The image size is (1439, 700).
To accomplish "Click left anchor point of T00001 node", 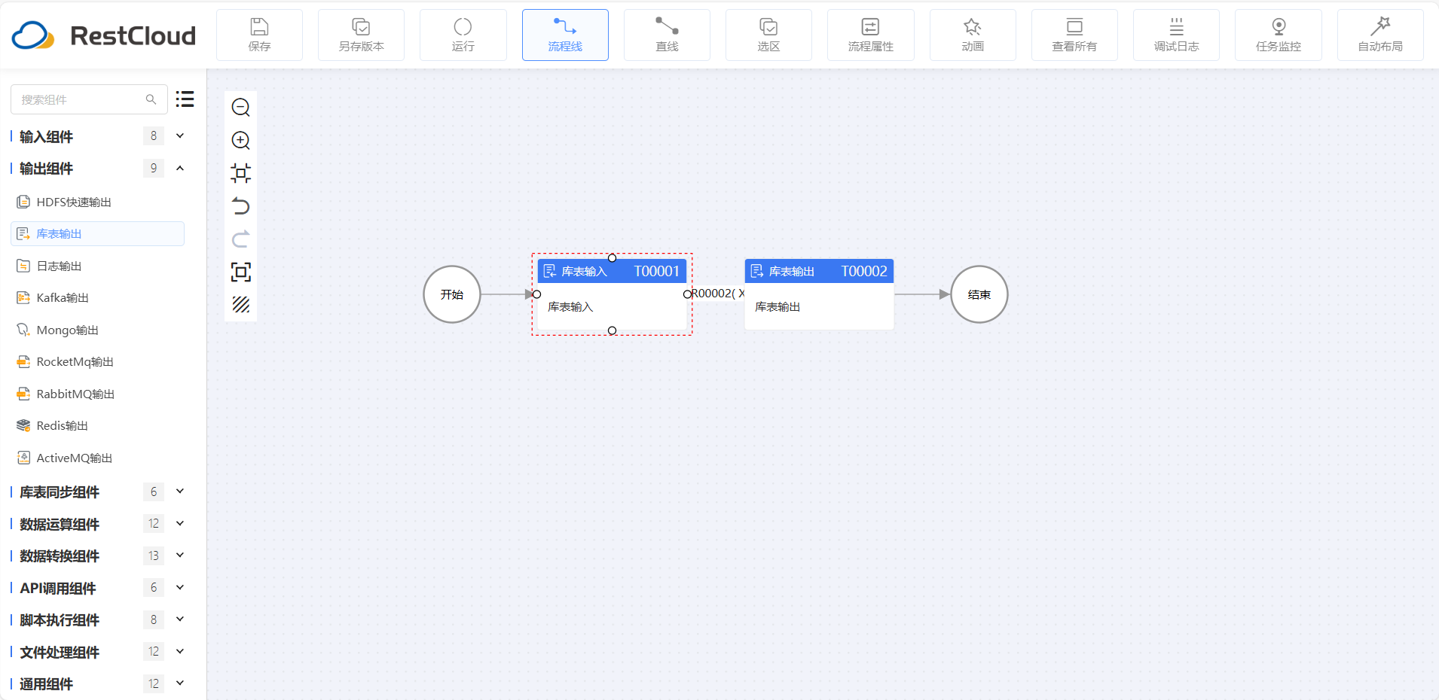I will tap(536, 294).
